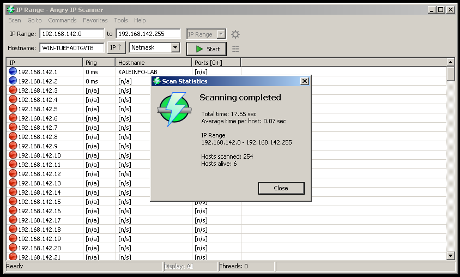Screen dimensions: 460x277
Task: Click the Close button in Scan Statistics
Action: click(x=281, y=188)
